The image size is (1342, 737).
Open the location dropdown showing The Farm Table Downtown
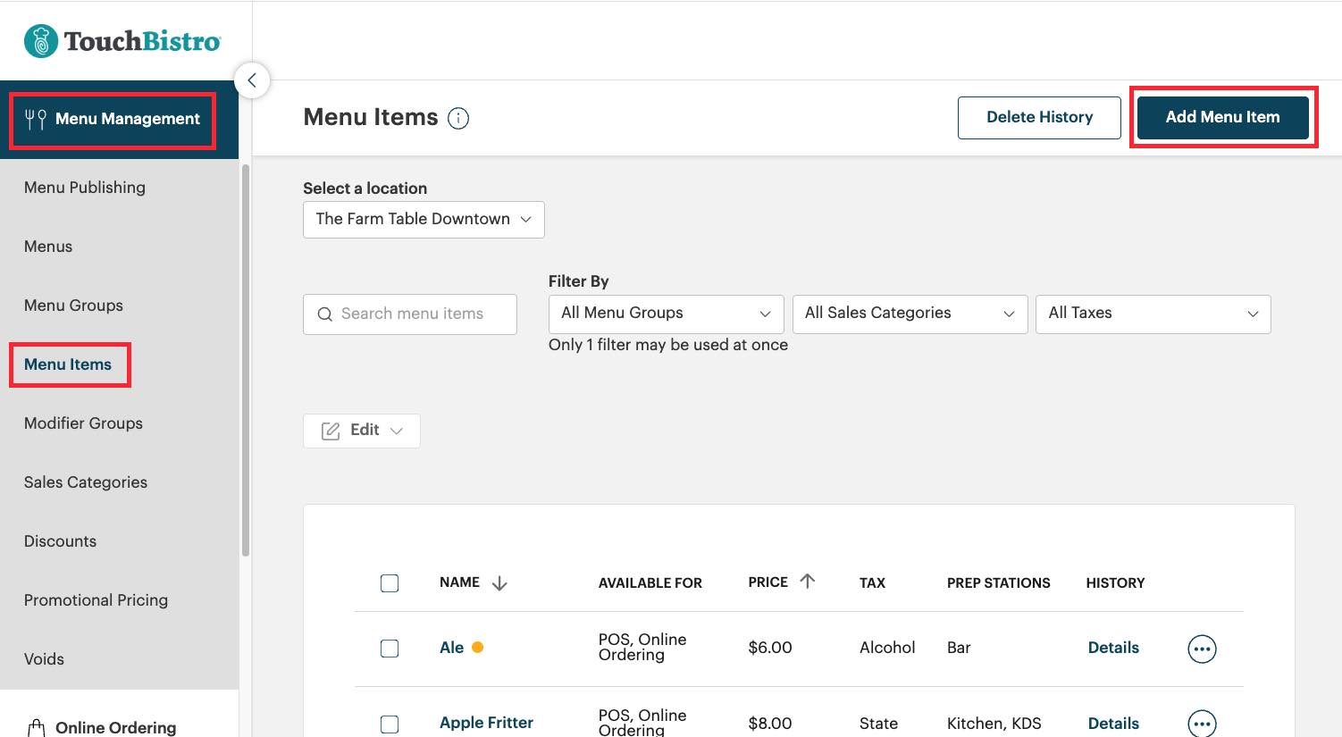pyautogui.click(x=423, y=219)
